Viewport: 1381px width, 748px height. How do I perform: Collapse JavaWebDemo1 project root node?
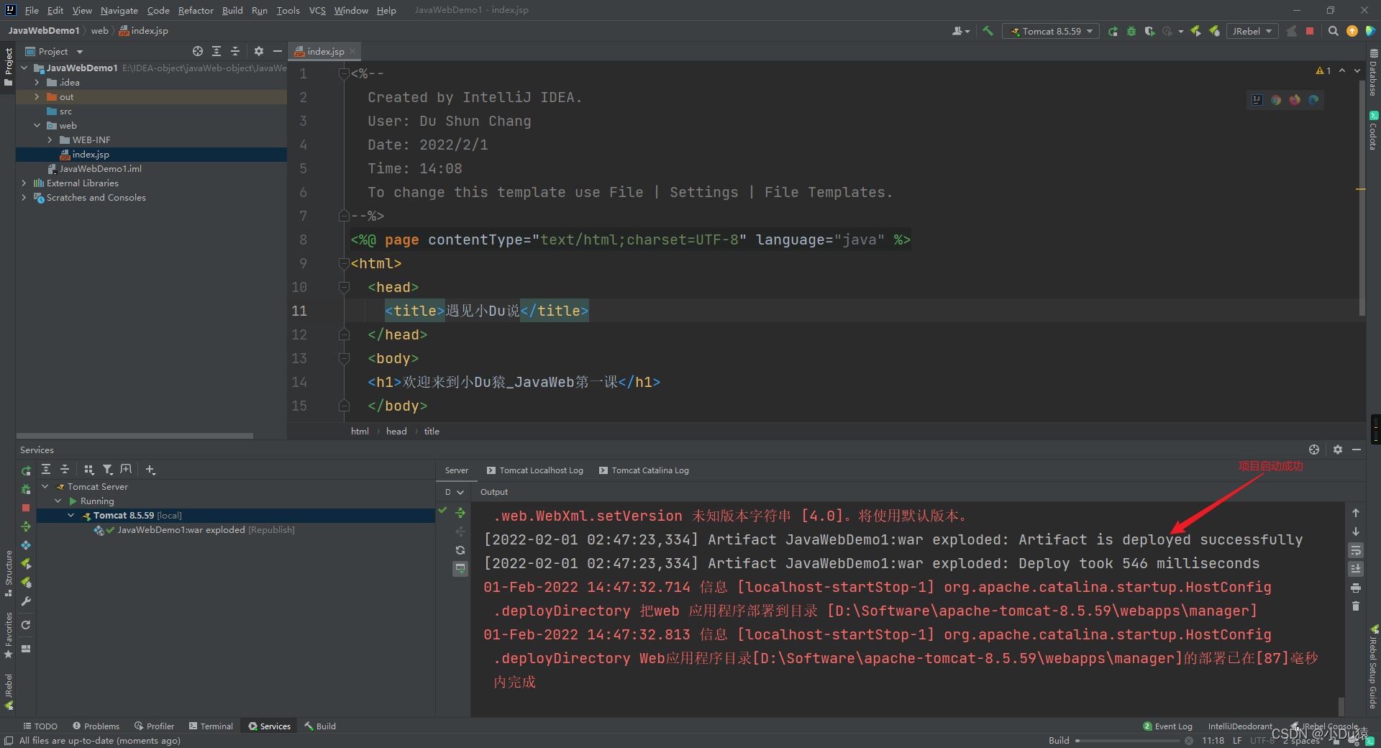24,68
